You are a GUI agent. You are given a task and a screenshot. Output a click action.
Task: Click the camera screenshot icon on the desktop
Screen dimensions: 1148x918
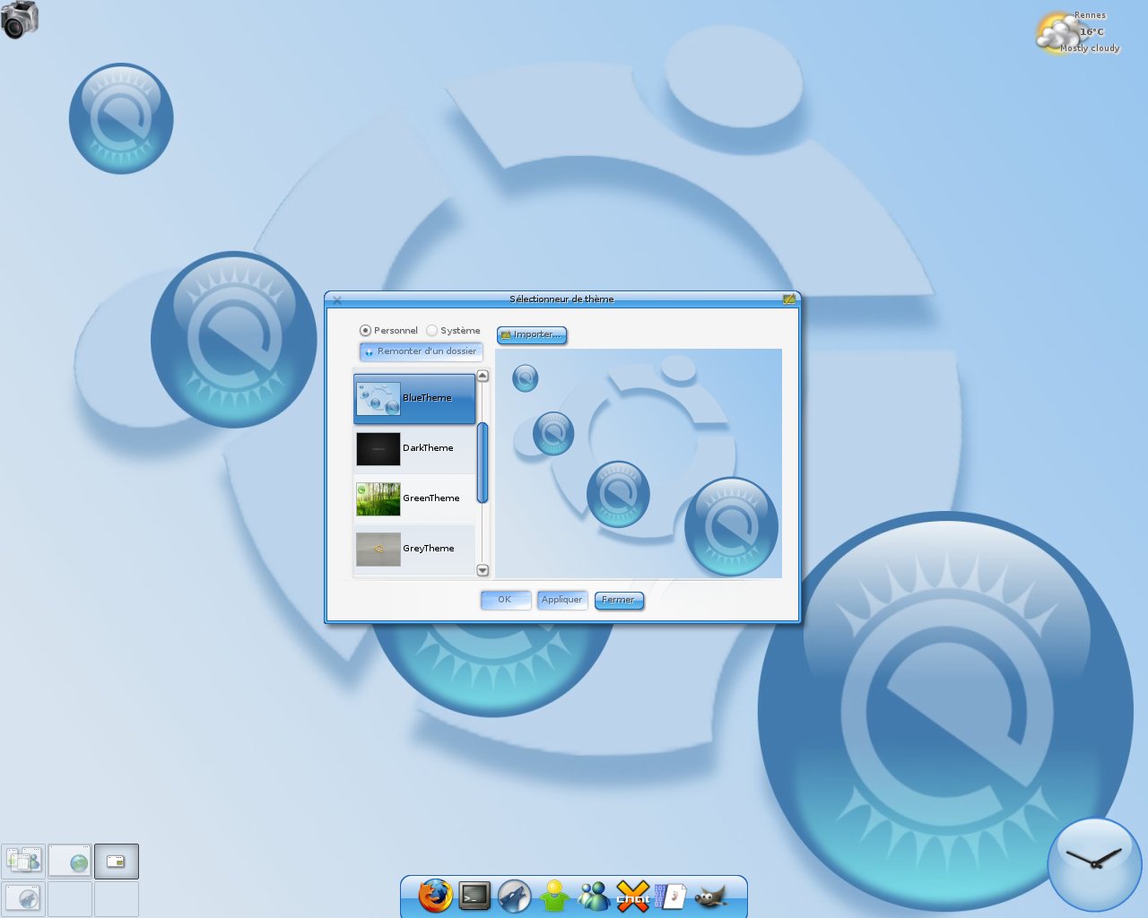pos(20,20)
